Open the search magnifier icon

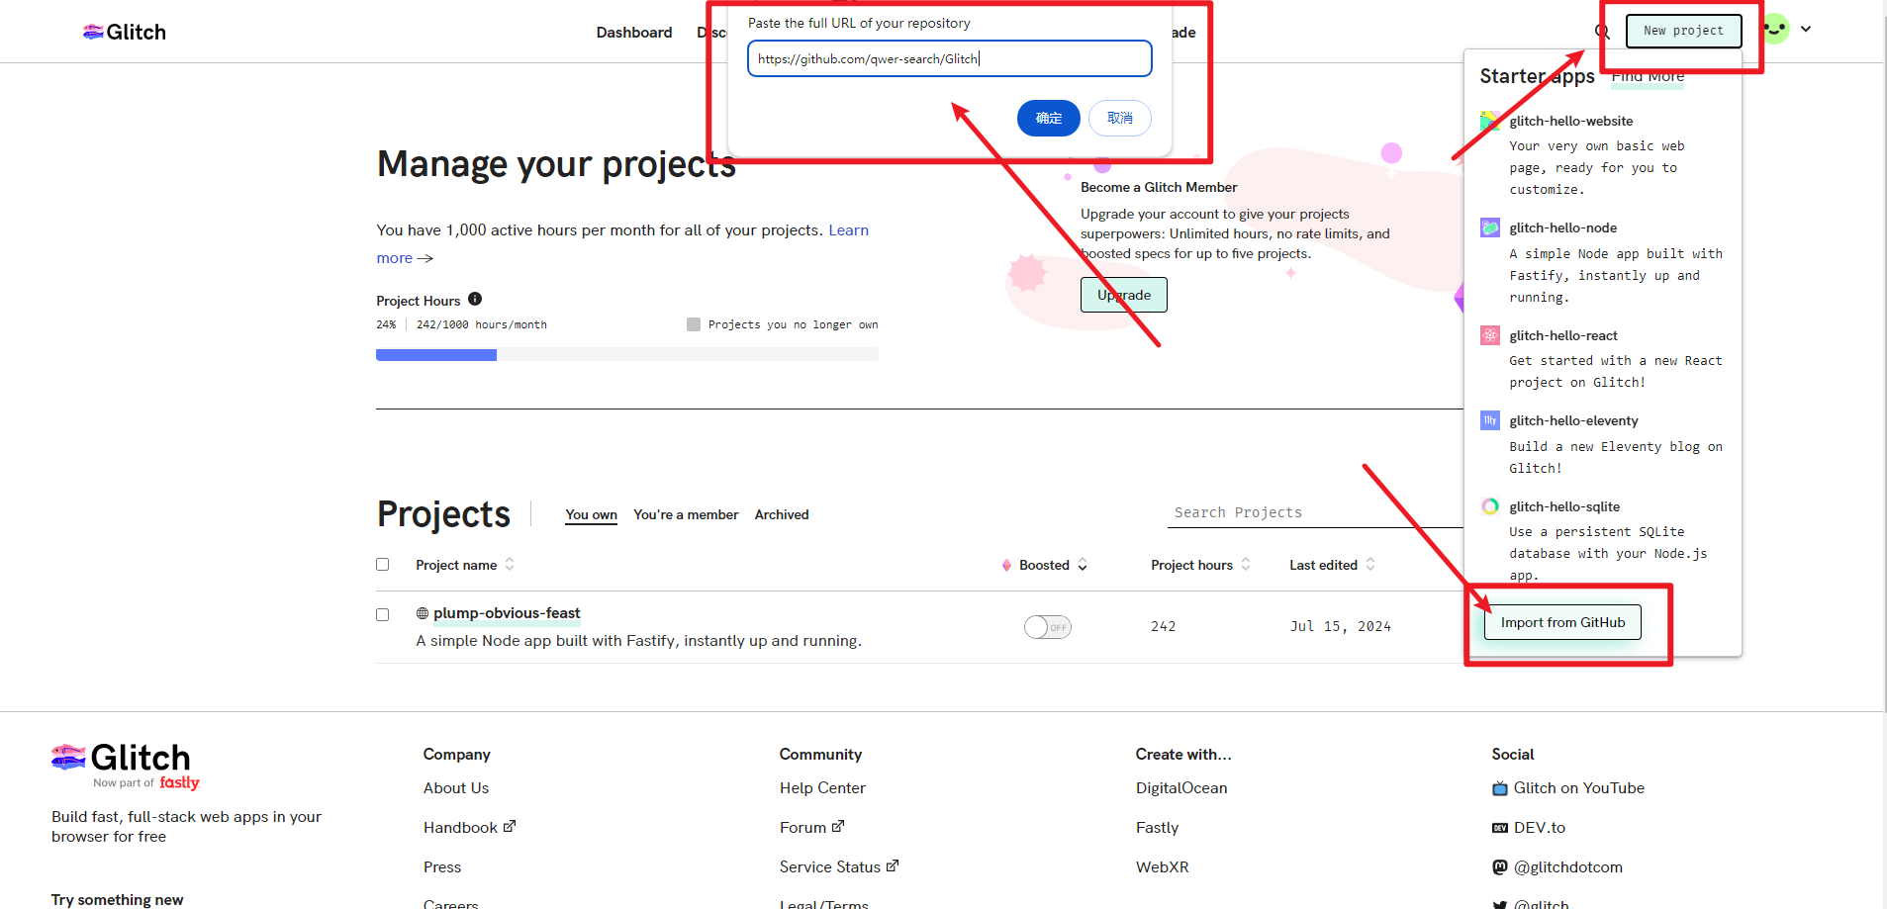(x=1602, y=32)
